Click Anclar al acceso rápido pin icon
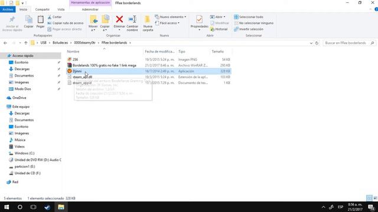This screenshot has height=212, width=378. click(x=12, y=19)
